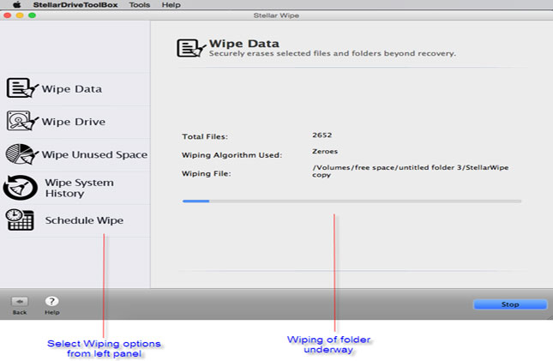Select the Schedule Wipe label

pyautogui.click(x=84, y=220)
